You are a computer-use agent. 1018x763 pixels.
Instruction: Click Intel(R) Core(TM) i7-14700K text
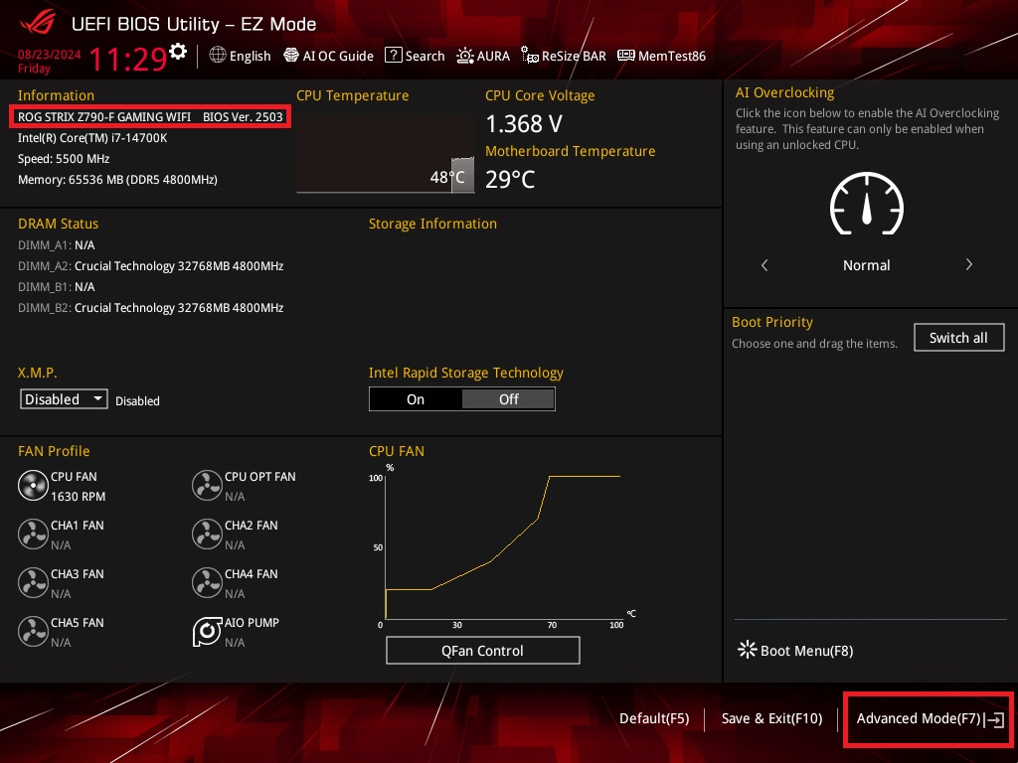[x=92, y=137]
